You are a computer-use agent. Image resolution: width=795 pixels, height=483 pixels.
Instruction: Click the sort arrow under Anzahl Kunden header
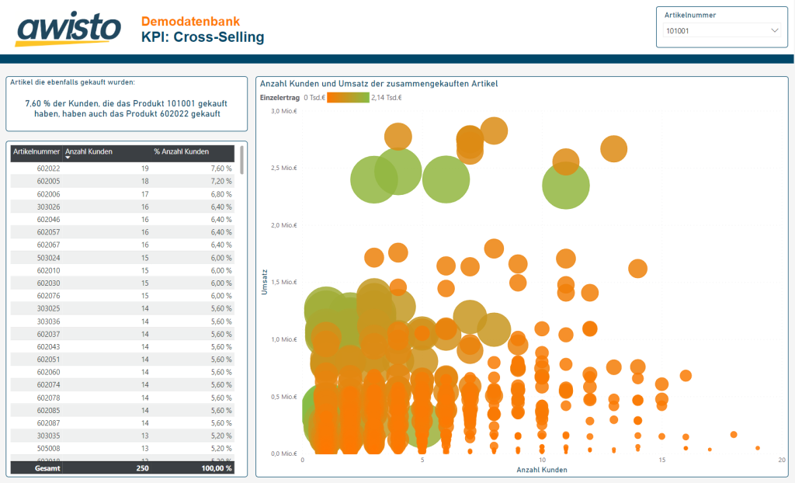point(68,158)
